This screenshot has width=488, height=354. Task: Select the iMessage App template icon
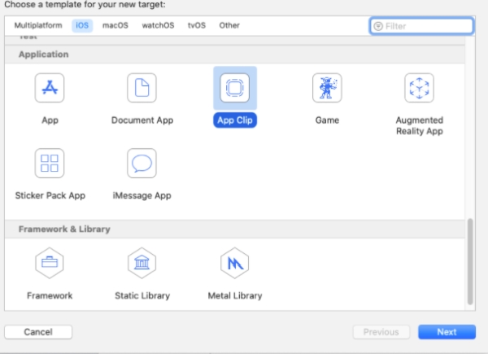pyautogui.click(x=142, y=163)
